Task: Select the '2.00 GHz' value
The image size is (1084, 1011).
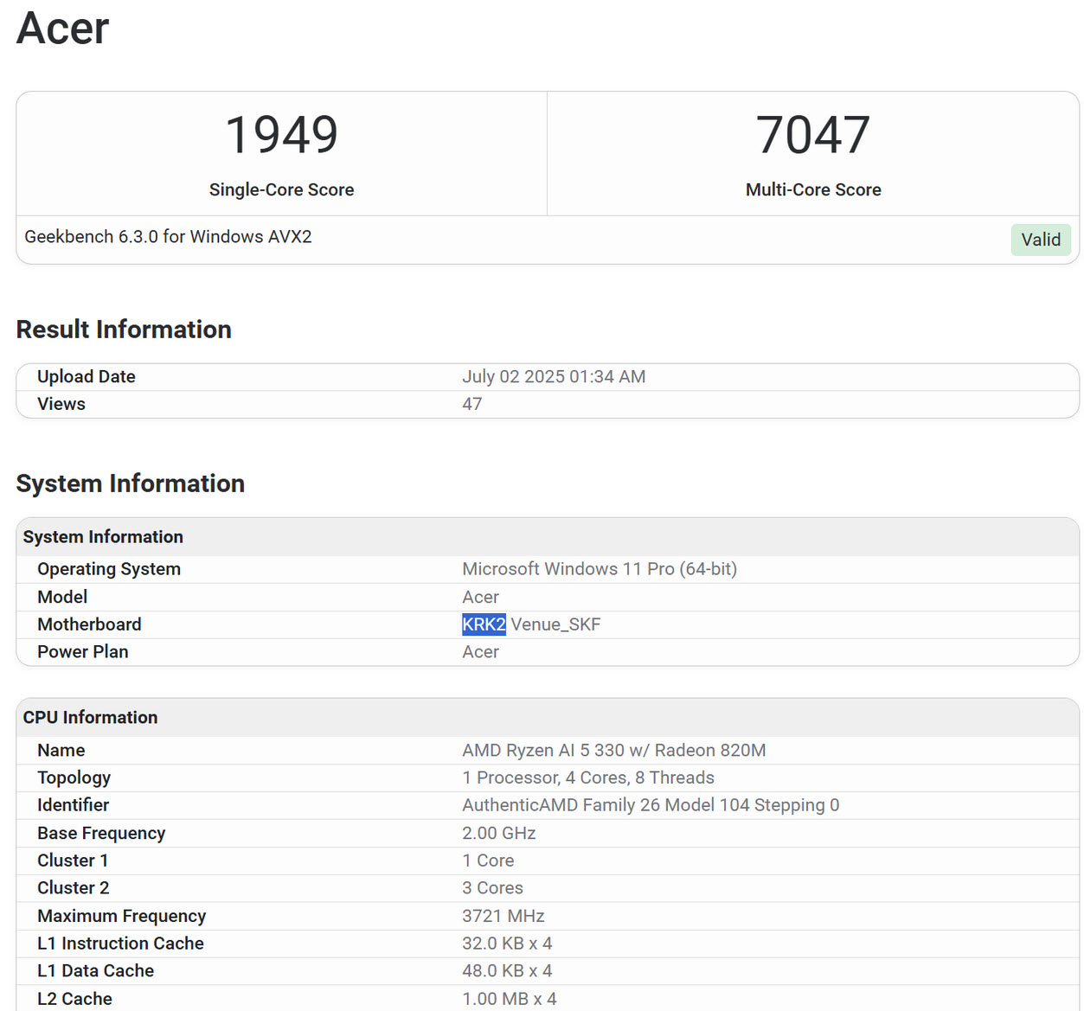Action: 499,833
